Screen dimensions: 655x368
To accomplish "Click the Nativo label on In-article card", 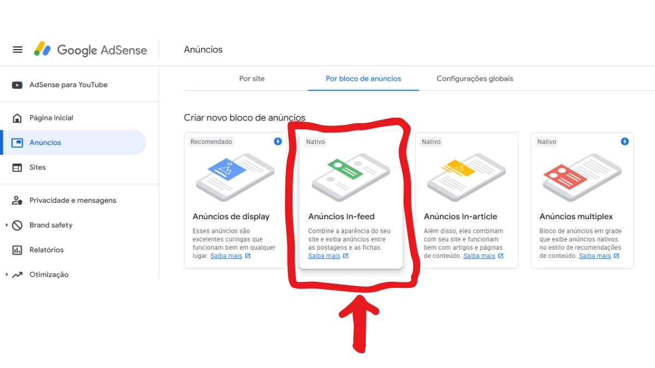I will [x=431, y=142].
